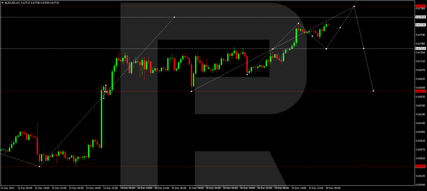Click the red 0.68013 price level tag
Screen dimensions: 427x191
pos(420,6)
